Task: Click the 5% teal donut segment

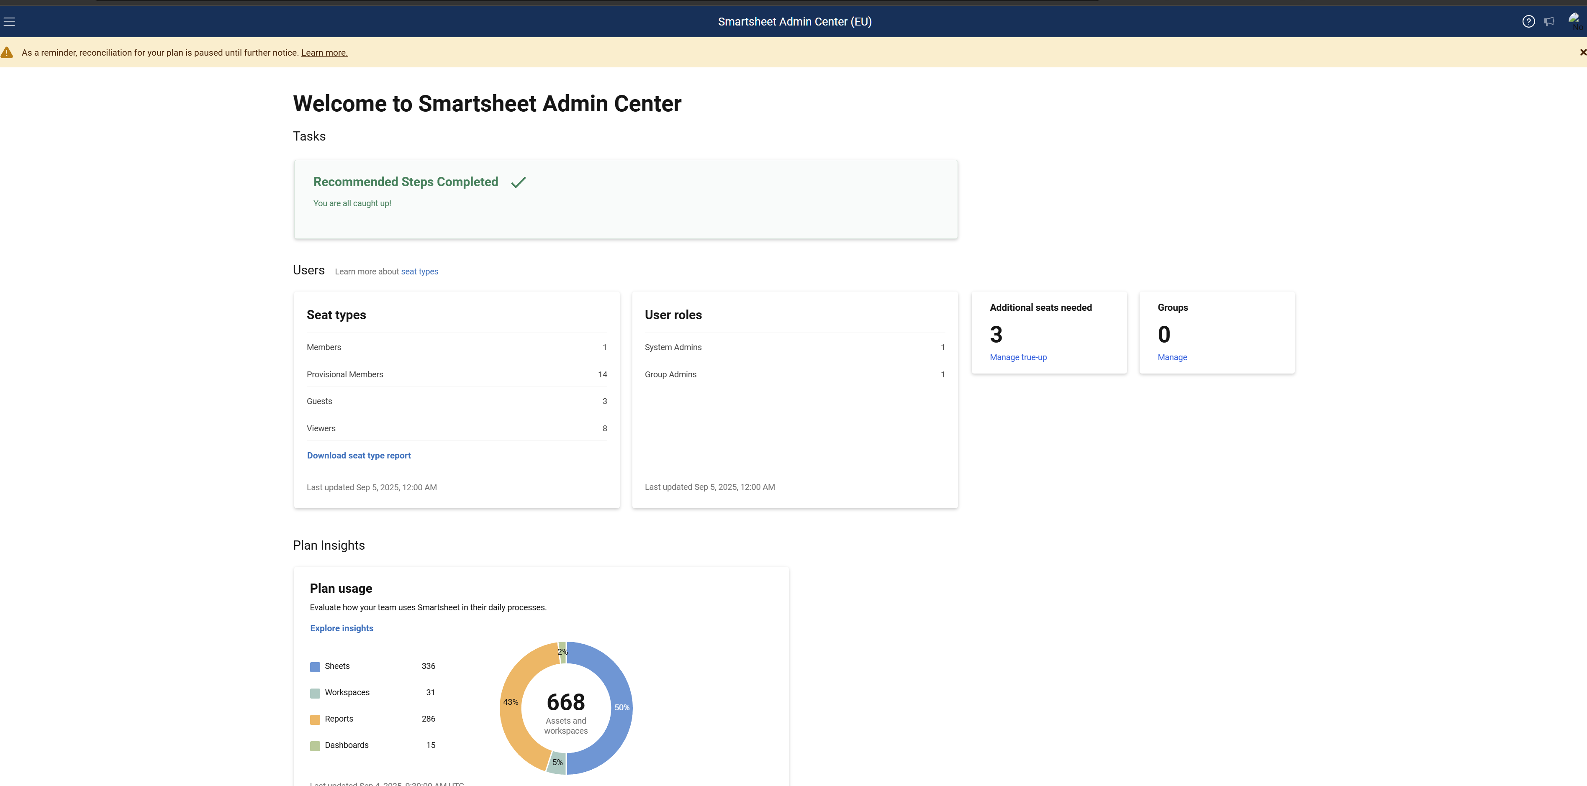Action: (x=557, y=763)
